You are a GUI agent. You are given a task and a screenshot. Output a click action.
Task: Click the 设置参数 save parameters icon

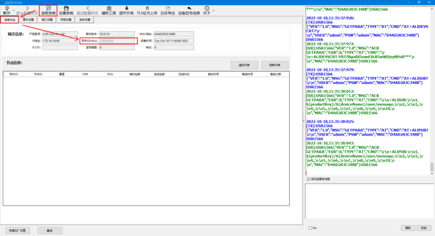pos(66,10)
